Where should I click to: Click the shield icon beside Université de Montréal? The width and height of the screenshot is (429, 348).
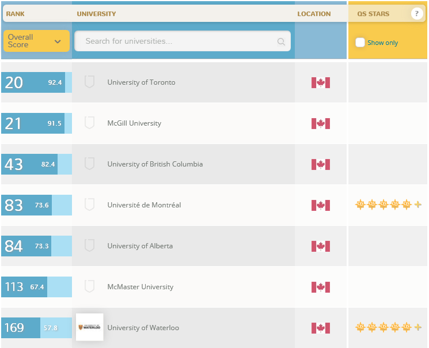point(89,205)
